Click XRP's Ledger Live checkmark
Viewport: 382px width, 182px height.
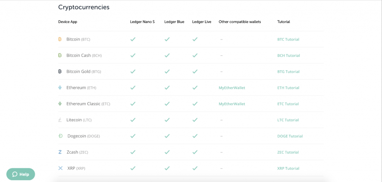(195, 168)
